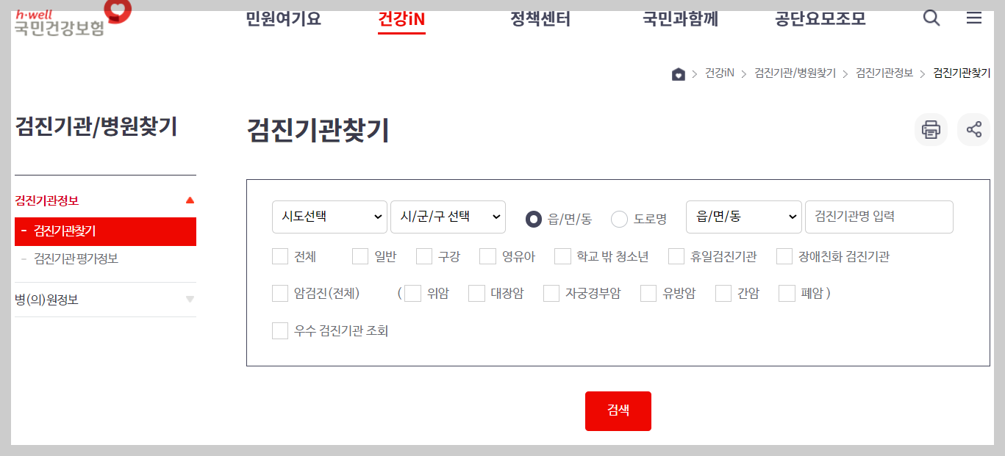Check the 유방암 screening checkbox
The width and height of the screenshot is (1005, 456).
(648, 293)
